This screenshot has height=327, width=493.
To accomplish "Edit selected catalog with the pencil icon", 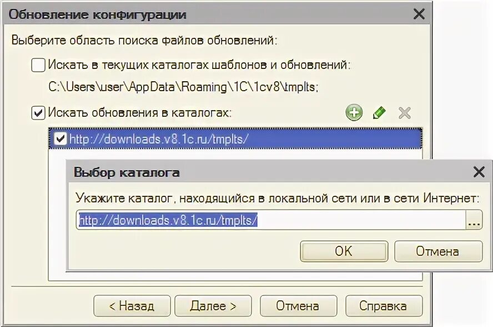I will 379,112.
